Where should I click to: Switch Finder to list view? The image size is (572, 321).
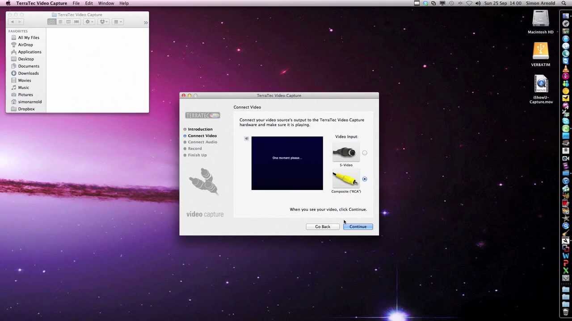click(x=60, y=22)
